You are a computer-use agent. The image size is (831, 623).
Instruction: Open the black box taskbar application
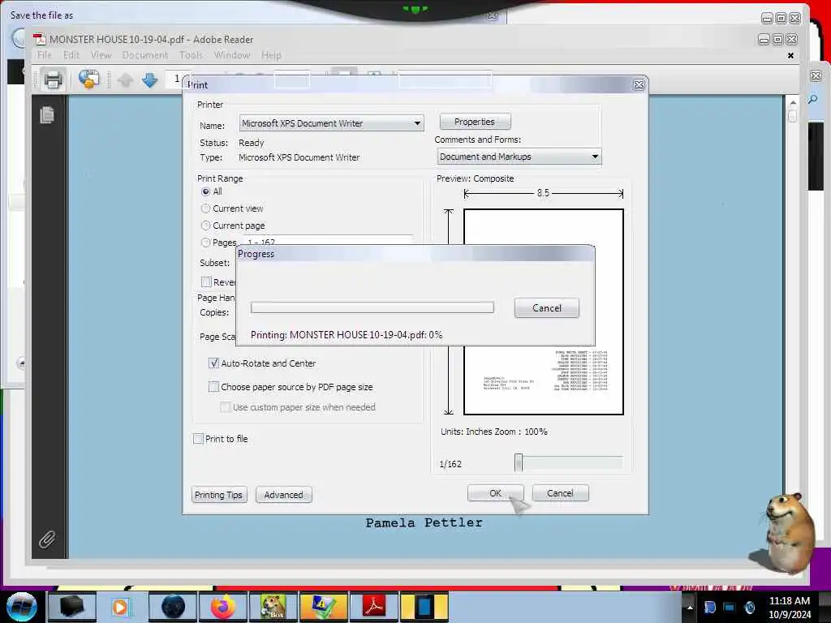[x=71, y=607]
